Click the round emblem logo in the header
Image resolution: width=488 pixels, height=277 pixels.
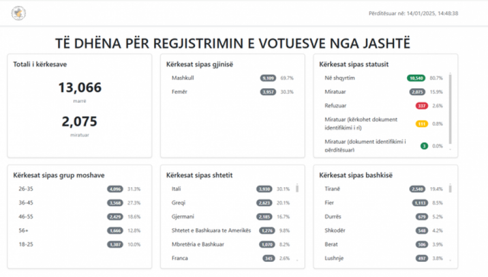pyautogui.click(x=18, y=14)
